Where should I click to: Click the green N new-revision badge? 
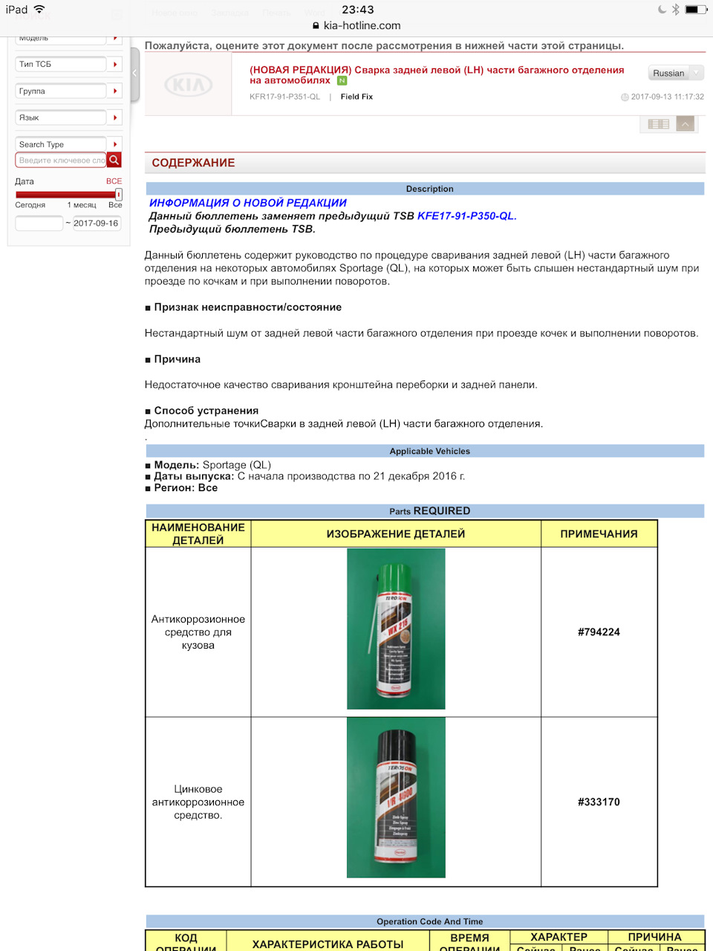(342, 80)
